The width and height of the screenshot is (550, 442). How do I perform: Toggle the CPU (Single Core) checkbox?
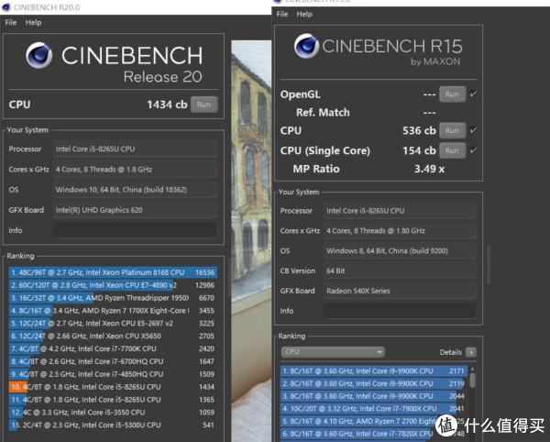tap(473, 150)
